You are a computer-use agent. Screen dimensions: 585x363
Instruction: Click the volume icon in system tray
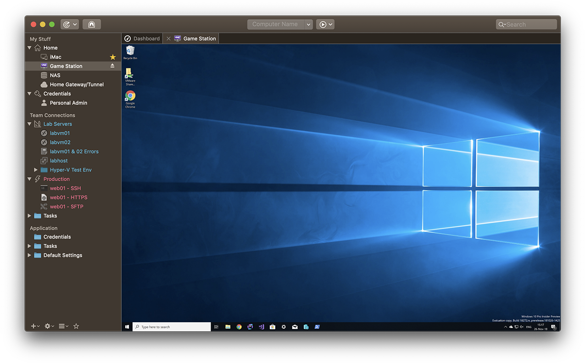click(522, 327)
